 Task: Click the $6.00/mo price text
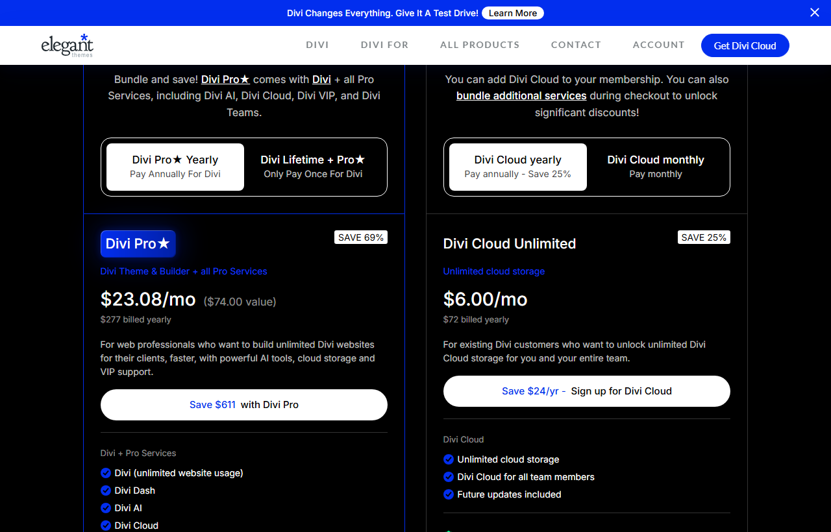pos(485,299)
